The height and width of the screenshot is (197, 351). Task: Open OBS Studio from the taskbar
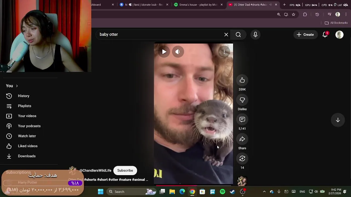[243, 192]
